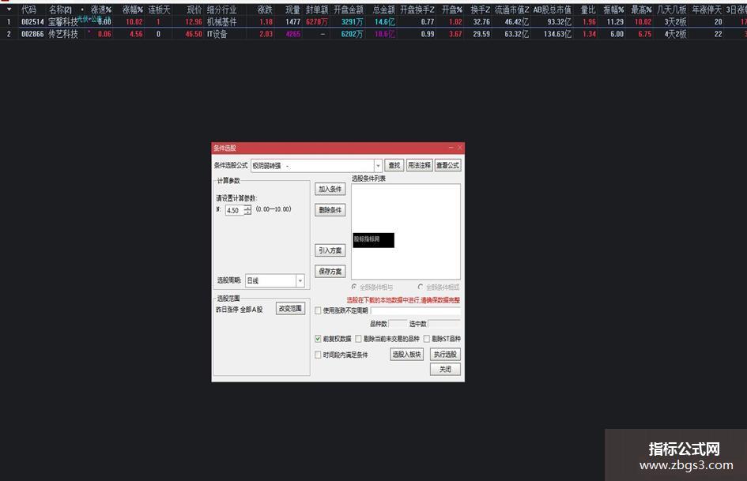Sort stock list by 涨幅% column

coord(133,9)
